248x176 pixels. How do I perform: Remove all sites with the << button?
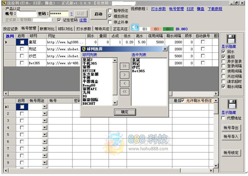pyautogui.click(x=124, y=92)
